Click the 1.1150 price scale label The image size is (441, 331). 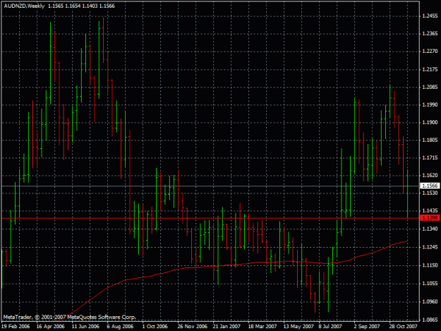430,265
